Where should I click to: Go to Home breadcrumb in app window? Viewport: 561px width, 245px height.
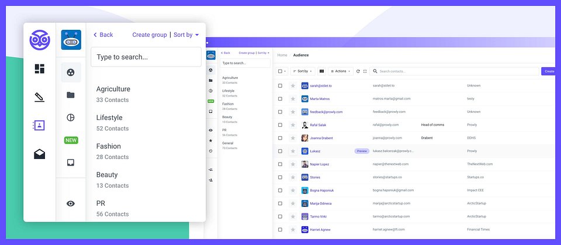[x=282, y=55]
